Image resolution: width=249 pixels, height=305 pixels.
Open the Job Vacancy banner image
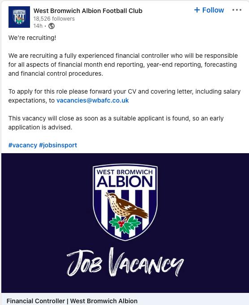tap(125, 223)
